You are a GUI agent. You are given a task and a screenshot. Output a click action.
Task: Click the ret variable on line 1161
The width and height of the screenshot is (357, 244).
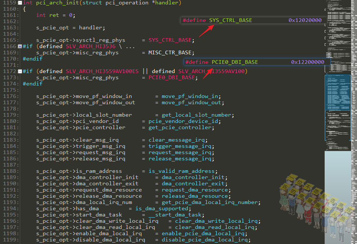pyautogui.click(x=54, y=15)
